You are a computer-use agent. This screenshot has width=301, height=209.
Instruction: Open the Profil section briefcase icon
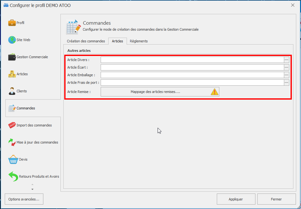tap(12, 23)
